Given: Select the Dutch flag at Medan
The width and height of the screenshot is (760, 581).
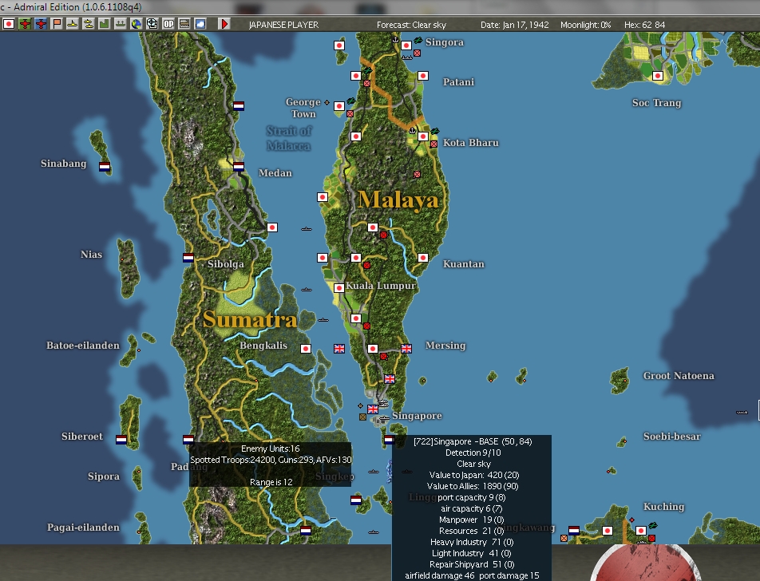Looking at the screenshot, I should click(x=239, y=167).
